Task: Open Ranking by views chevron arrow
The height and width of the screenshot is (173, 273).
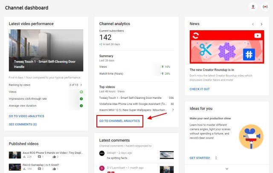Action: tap(81, 85)
